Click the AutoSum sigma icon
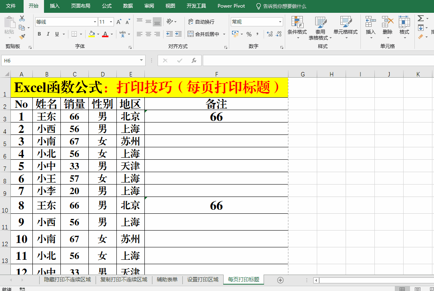Screen dimensions: 434x291 (420, 18)
